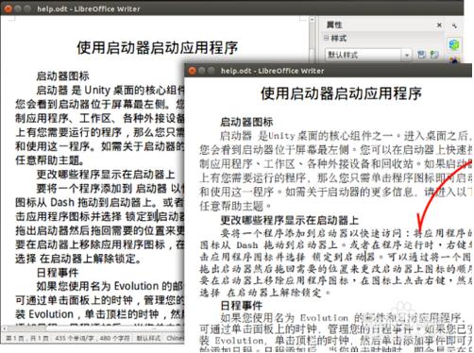Maximize the back LibreOffice Writer window
This screenshot has height=353, width=474.
pyautogui.click(x=27, y=8)
